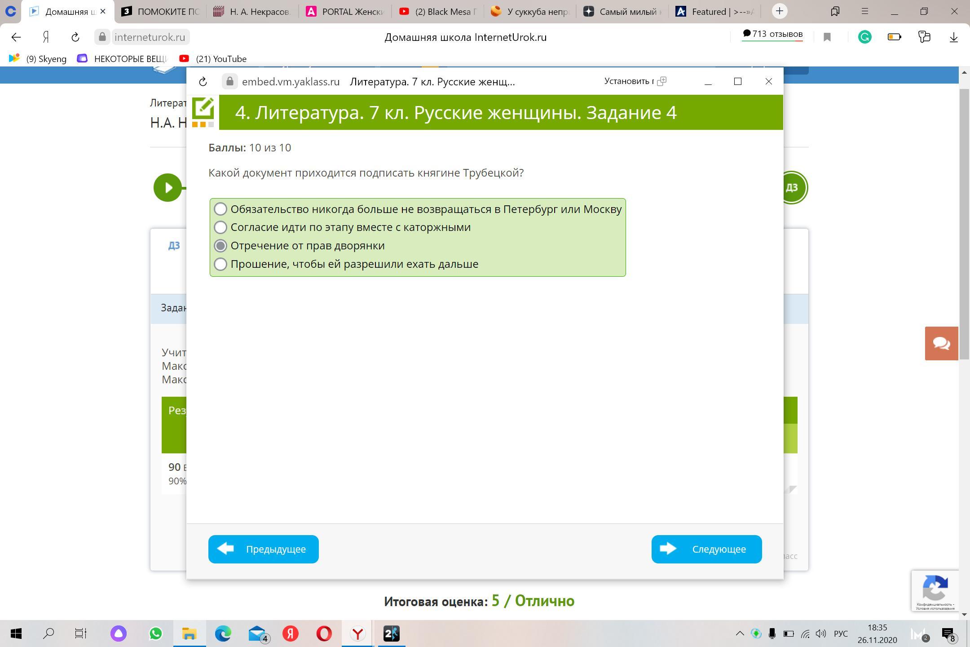Select 'Обязательство никогда больше не возвращаться' option

click(x=220, y=209)
